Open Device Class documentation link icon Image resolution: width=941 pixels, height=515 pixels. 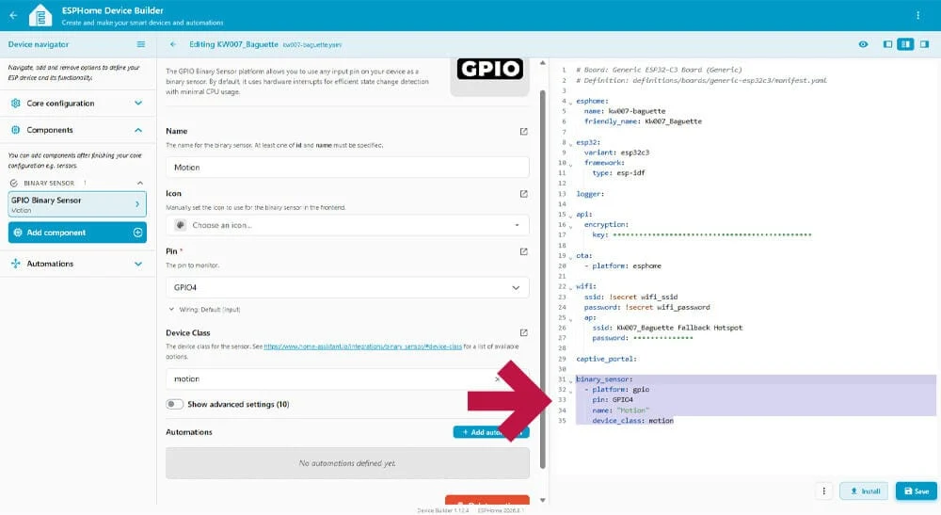(523, 332)
